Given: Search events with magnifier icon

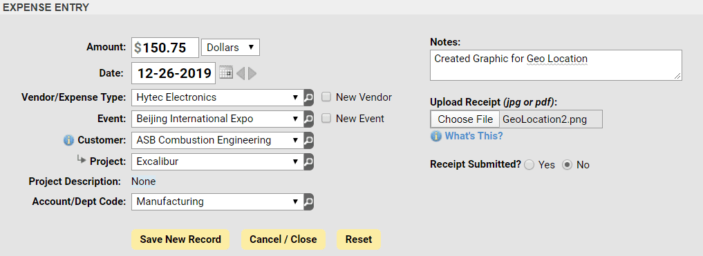Looking at the screenshot, I should point(308,119).
